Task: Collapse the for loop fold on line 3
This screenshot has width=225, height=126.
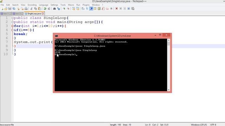Action: 13,26
